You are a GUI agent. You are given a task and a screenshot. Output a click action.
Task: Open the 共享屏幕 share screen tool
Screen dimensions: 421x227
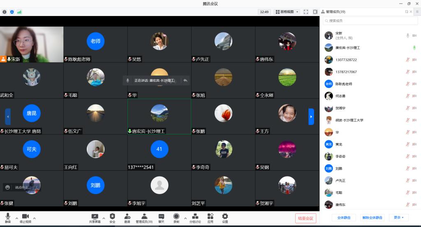95,218
